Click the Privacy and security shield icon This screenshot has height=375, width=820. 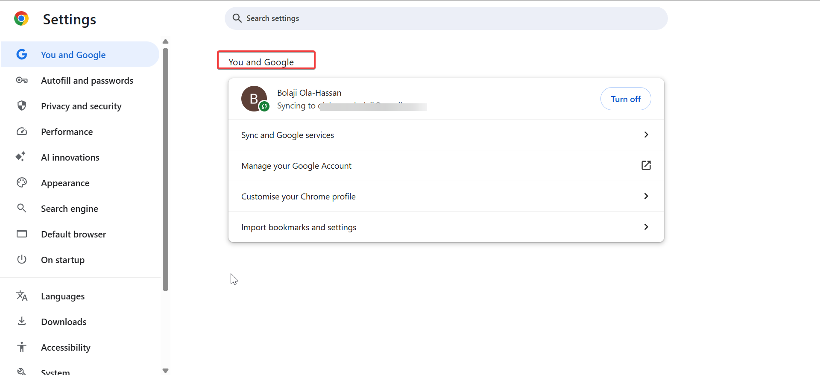pyautogui.click(x=22, y=105)
